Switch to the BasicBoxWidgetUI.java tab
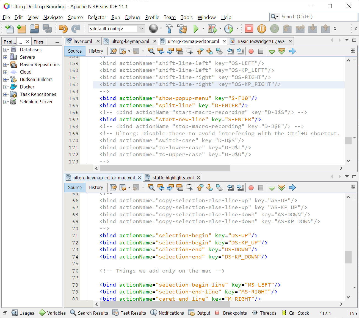 261,41
